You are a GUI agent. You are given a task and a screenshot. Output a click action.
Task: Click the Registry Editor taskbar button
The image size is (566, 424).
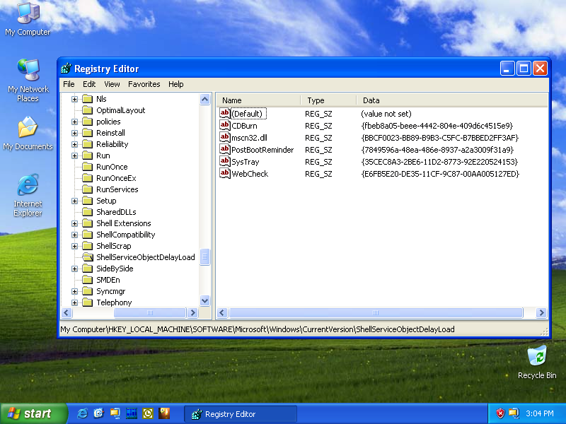(x=241, y=414)
